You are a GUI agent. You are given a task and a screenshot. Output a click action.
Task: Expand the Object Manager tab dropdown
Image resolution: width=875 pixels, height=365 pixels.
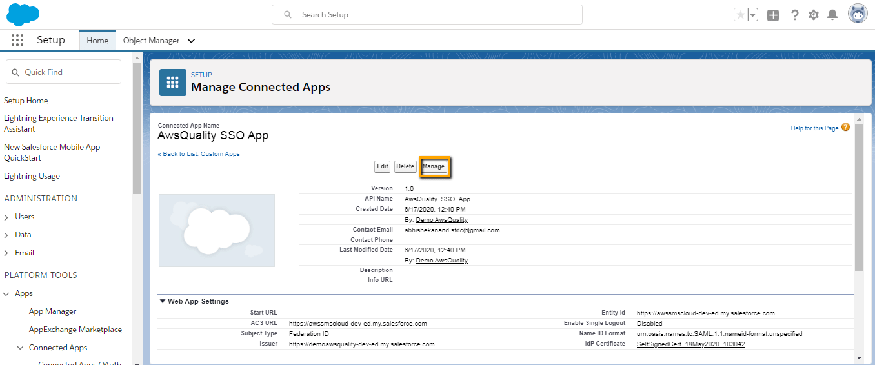[191, 41]
